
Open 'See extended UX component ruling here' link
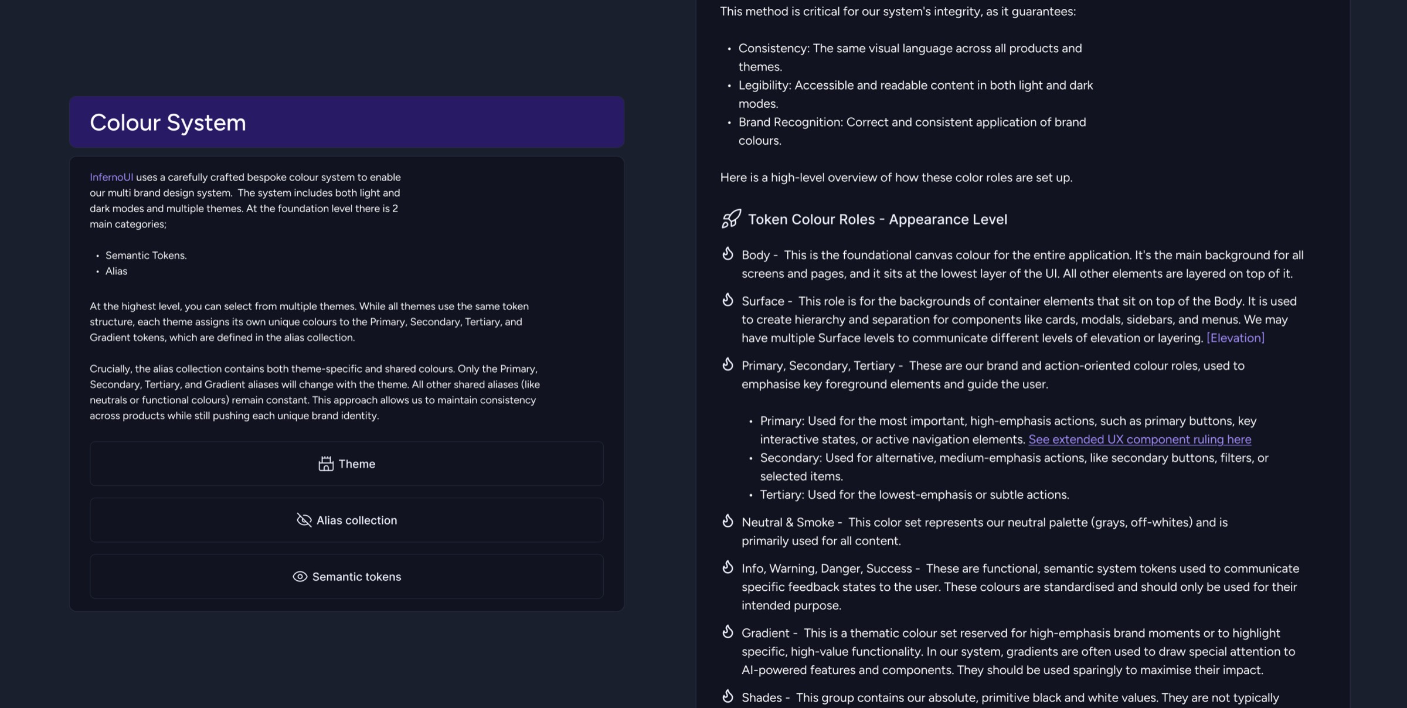(1140, 439)
